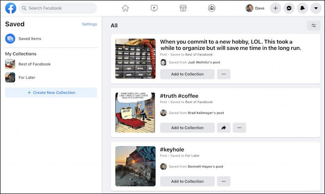
Task: Open the hobby post title
Action: click(231, 45)
